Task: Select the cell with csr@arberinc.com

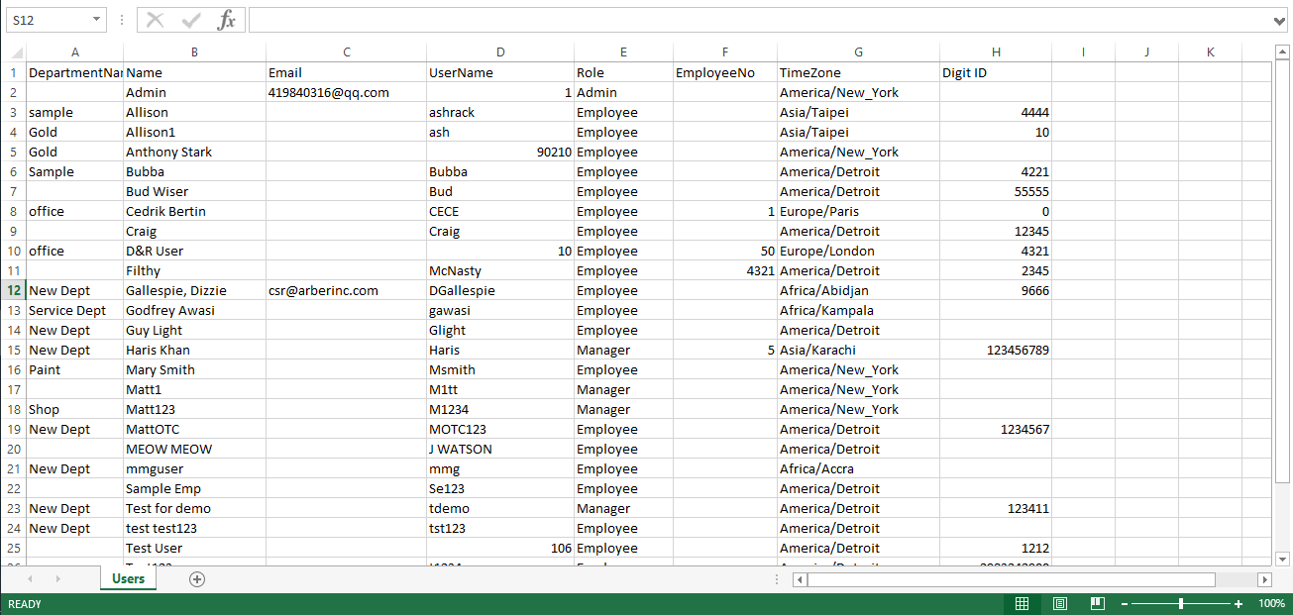Action: pyautogui.click(x=347, y=290)
